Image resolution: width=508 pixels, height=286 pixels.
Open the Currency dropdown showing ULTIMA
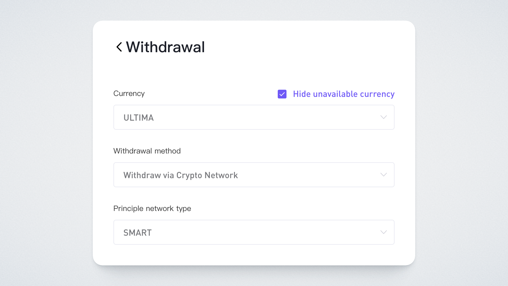click(254, 118)
